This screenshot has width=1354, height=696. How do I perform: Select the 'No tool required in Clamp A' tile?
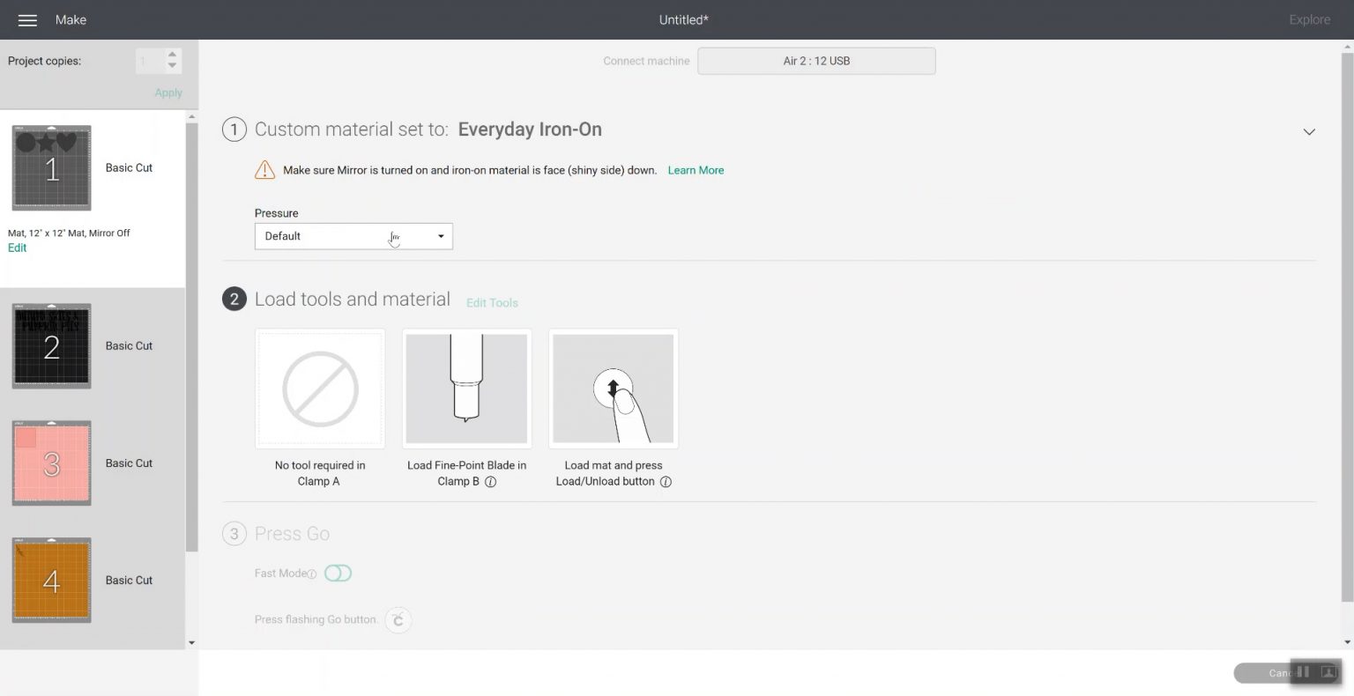pos(319,388)
